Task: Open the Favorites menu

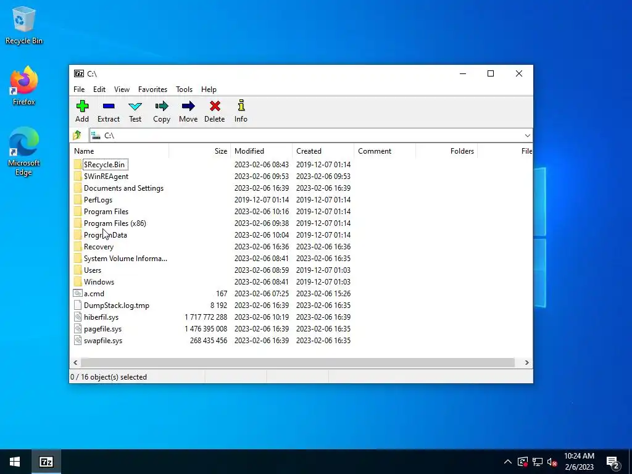Action: [x=152, y=89]
